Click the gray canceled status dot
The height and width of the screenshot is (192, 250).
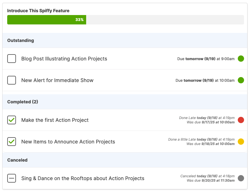coord(241,178)
